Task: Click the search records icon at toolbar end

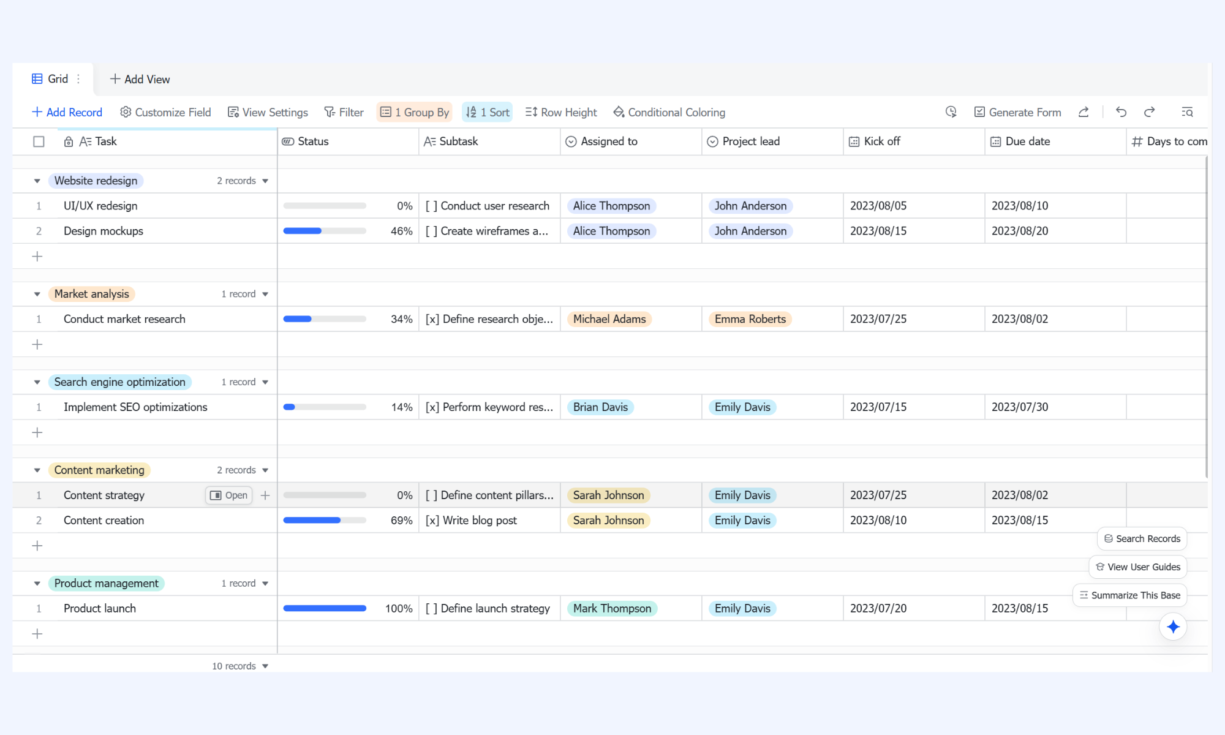Action: click(1187, 112)
